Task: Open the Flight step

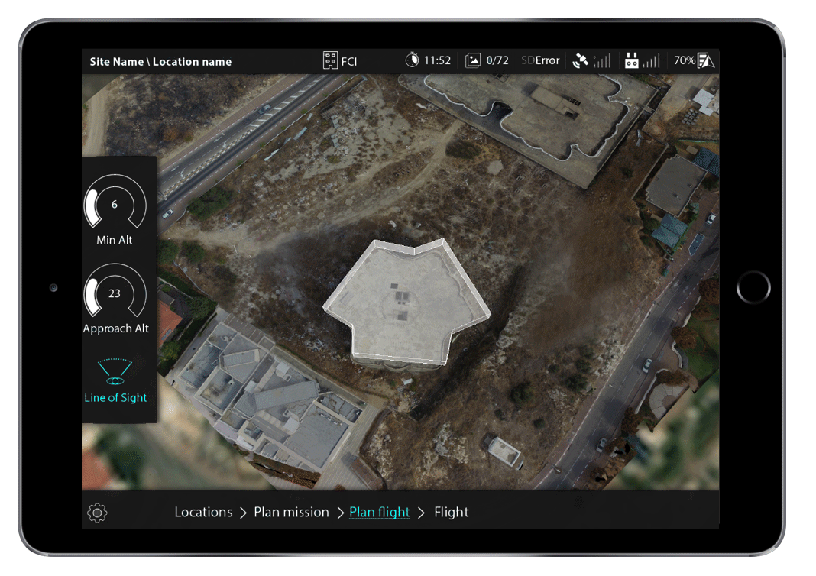Action: (451, 513)
